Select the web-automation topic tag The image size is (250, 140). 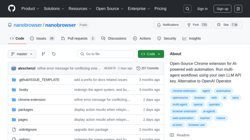click(183, 118)
